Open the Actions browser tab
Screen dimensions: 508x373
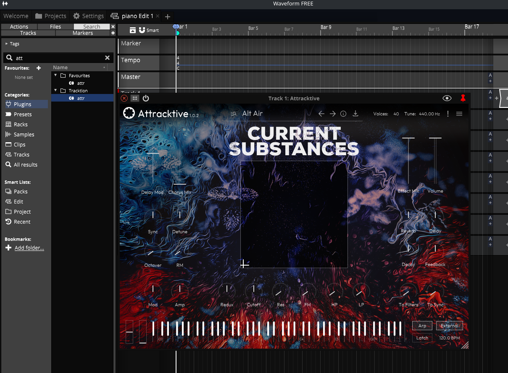coord(19,26)
